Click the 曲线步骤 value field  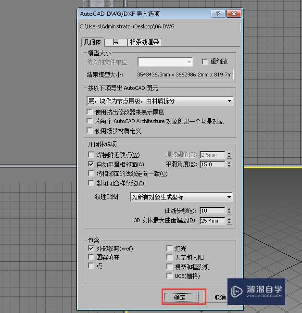tap(213, 211)
